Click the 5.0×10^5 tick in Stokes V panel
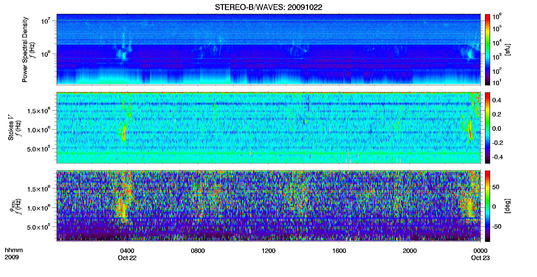 (39, 149)
